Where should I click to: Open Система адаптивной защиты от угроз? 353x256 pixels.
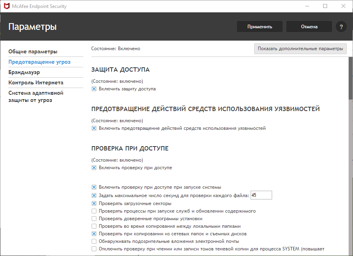click(x=36, y=96)
